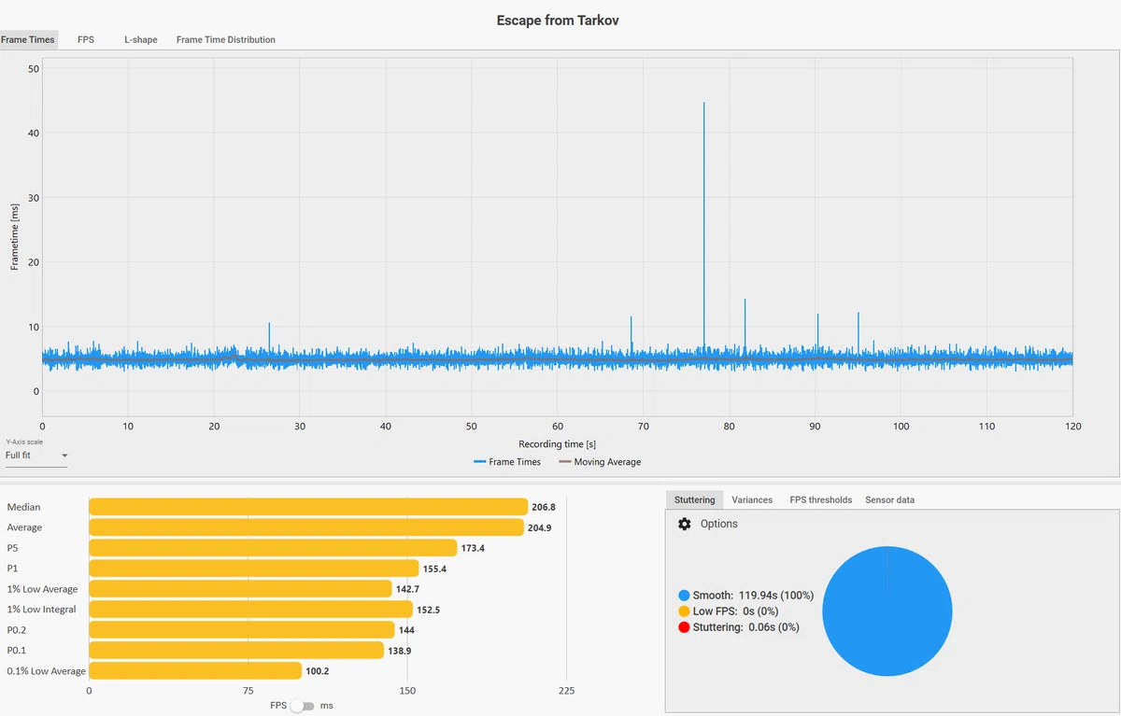Click the Moving Average legend entry
The image size is (1121, 716).
[x=600, y=462]
